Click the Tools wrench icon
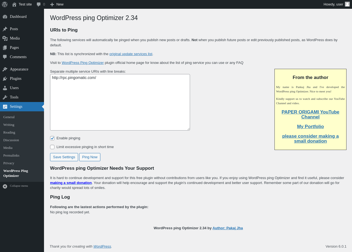Screen dimensions: 352x252 coord(5,97)
